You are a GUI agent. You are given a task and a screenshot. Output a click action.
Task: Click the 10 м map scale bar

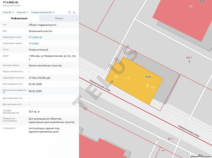click(x=200, y=156)
